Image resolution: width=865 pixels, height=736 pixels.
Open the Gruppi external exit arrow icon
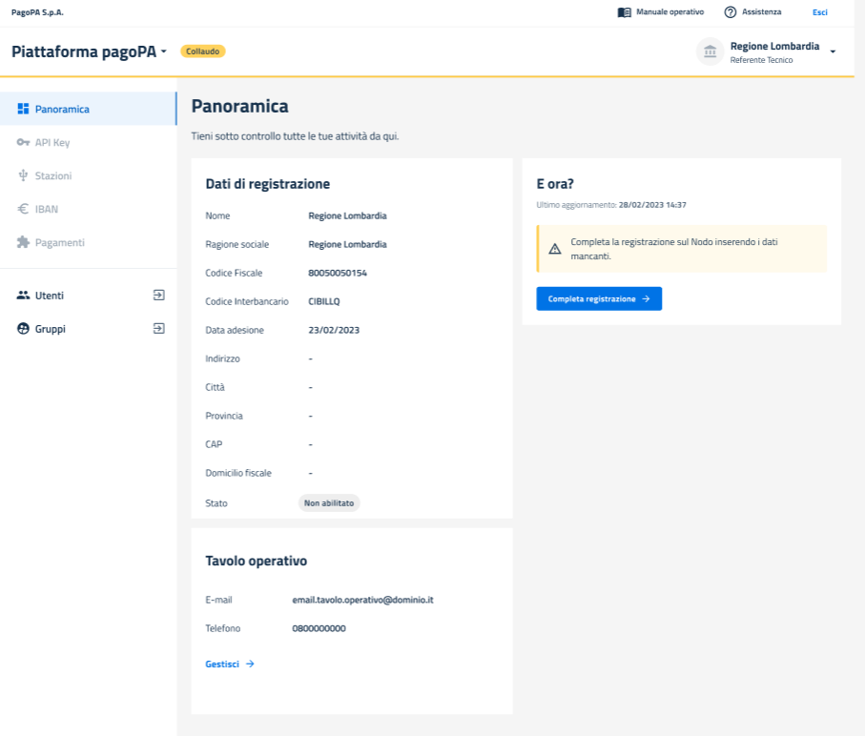(159, 329)
